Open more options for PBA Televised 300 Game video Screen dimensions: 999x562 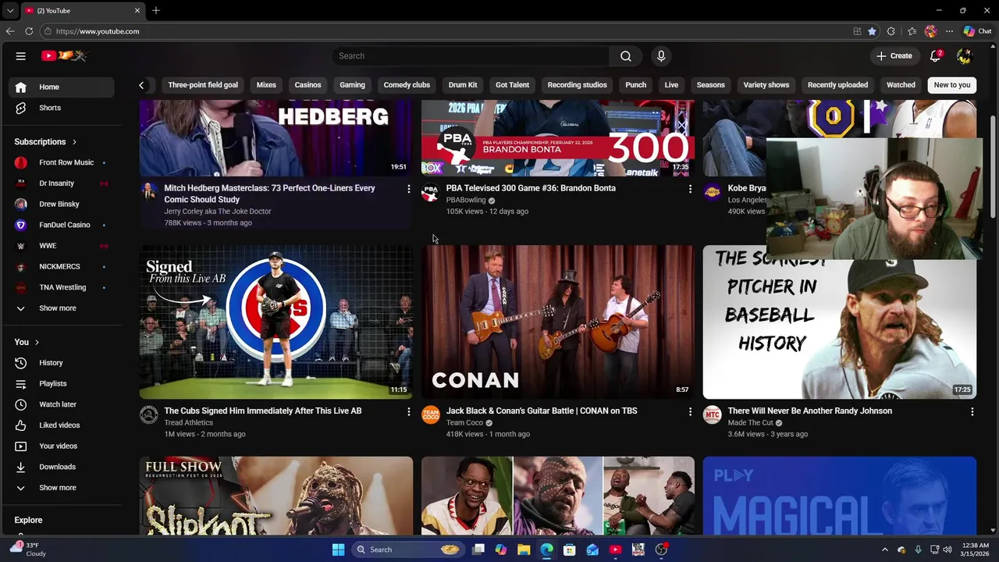pyautogui.click(x=690, y=189)
